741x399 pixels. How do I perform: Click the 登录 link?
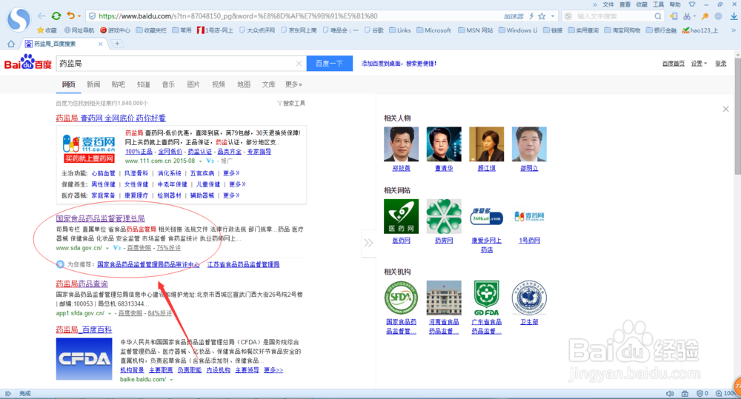pyautogui.click(x=721, y=63)
